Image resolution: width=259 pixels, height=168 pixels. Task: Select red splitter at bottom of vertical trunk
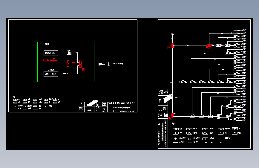click(x=172, y=115)
